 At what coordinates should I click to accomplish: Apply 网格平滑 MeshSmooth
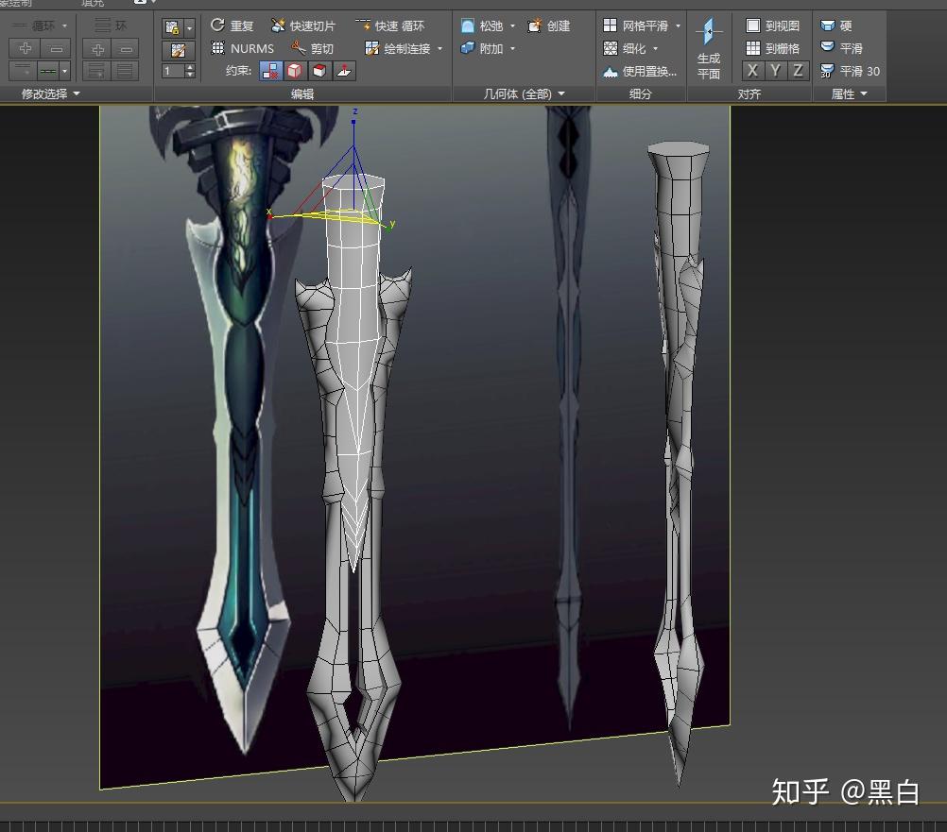(635, 25)
